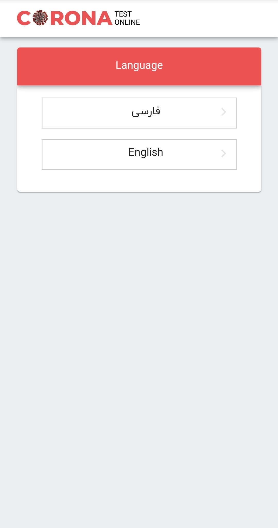Click the Persian text فارسی label

(146, 111)
